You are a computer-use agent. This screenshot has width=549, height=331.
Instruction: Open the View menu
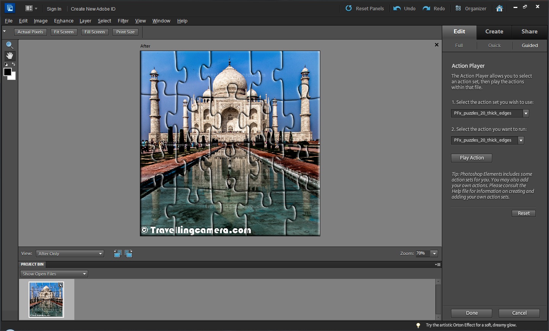(x=140, y=21)
